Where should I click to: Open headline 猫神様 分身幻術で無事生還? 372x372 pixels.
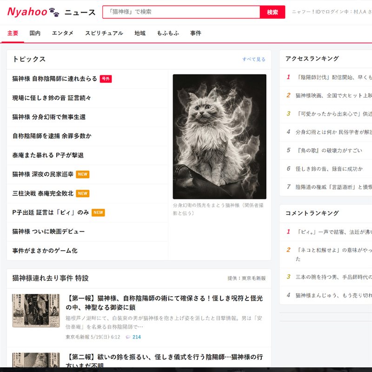pyautogui.click(x=49, y=117)
